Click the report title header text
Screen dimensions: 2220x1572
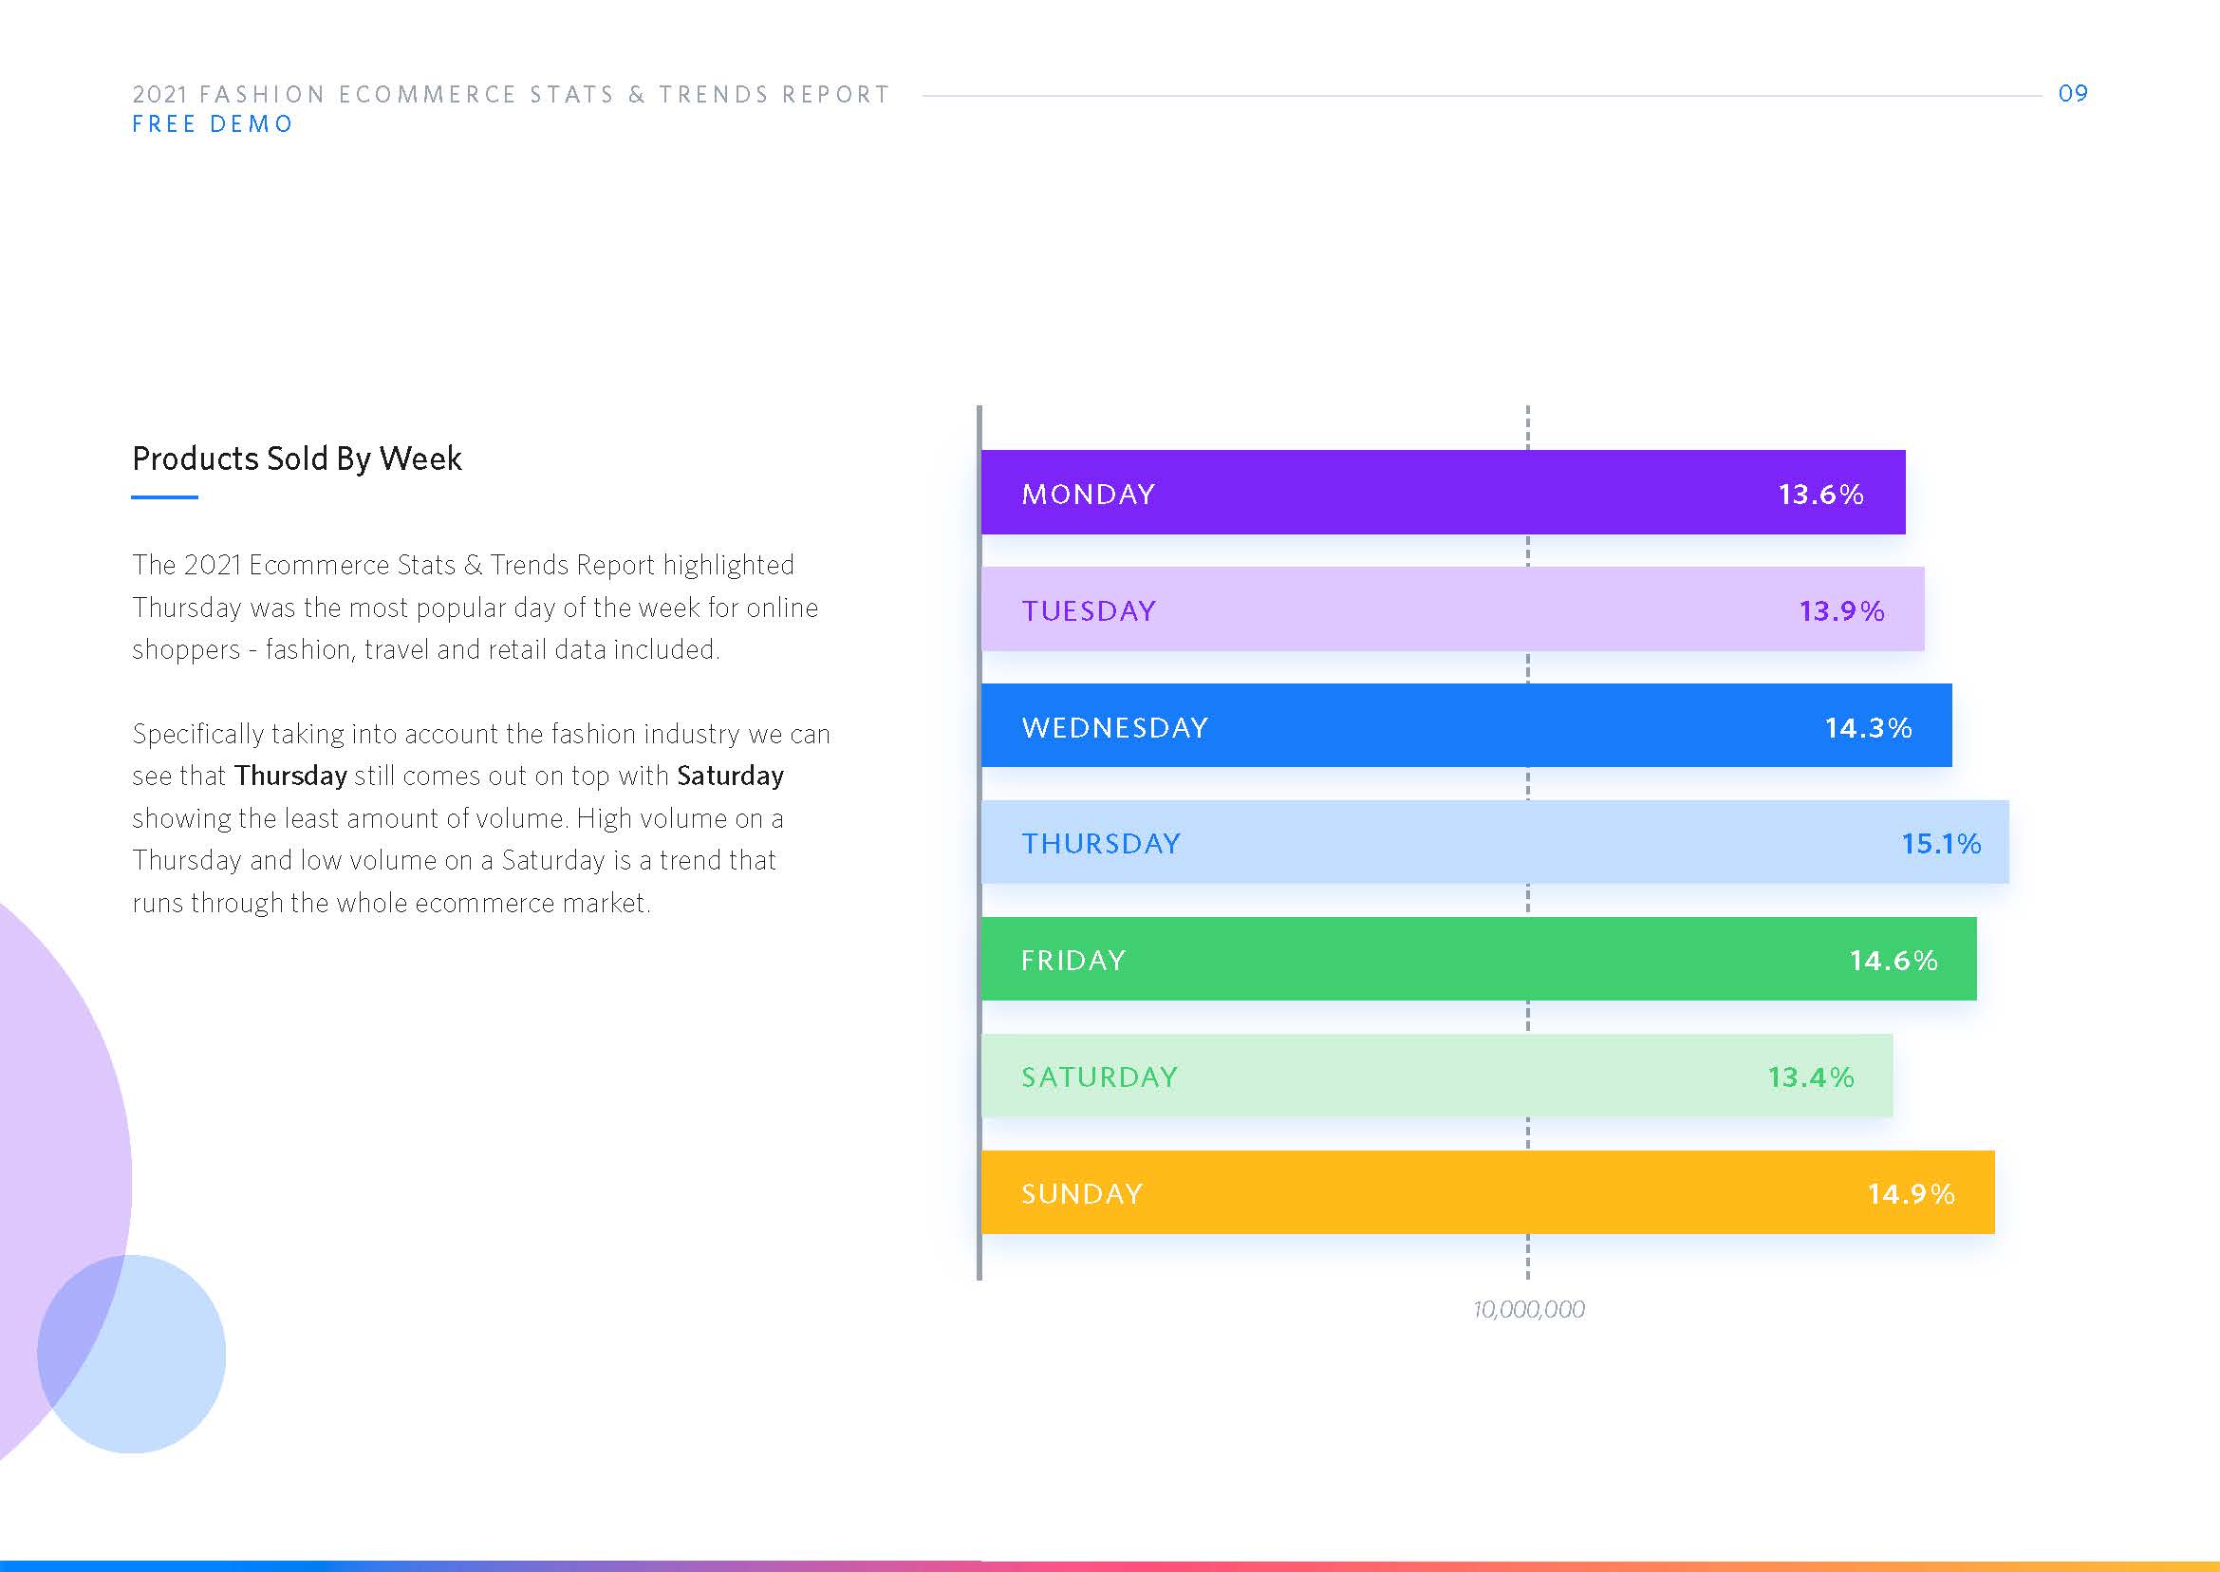[510, 94]
